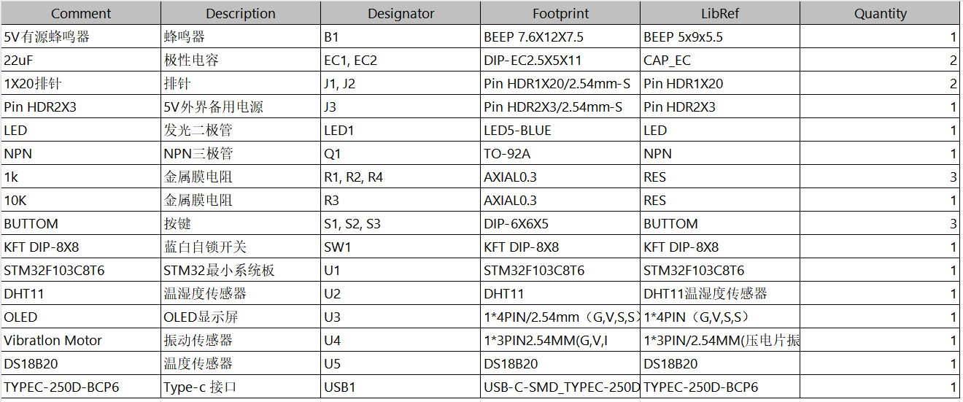This screenshot has width=963, height=402.
Task: Click the STM32F103C8T6 comment cell
Action: tap(81, 270)
